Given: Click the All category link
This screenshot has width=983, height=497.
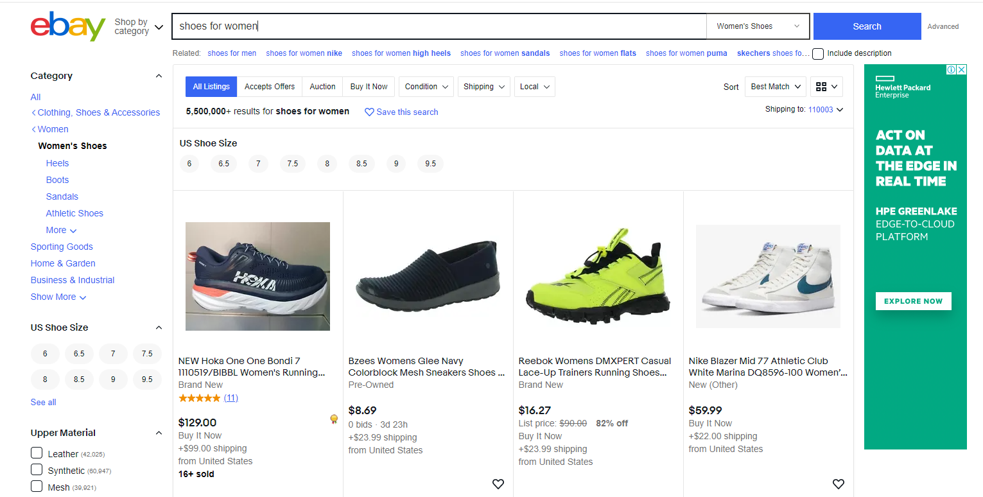Looking at the screenshot, I should tap(35, 97).
